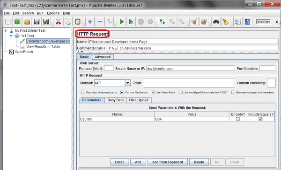Screen dimensions: 281x170
Task: Open the Edit menu
Action: [x=16, y=13]
